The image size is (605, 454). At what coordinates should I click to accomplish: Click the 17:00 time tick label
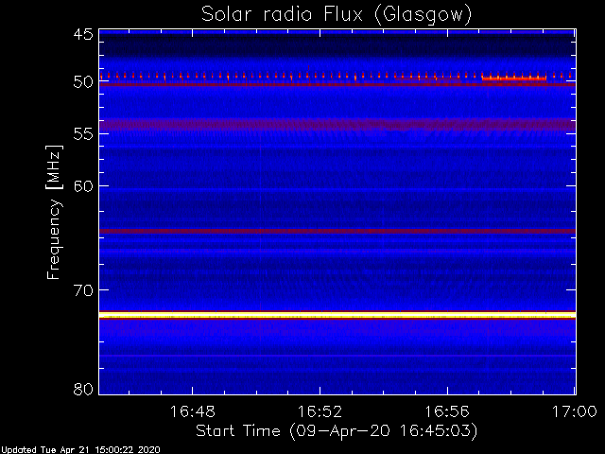click(575, 411)
